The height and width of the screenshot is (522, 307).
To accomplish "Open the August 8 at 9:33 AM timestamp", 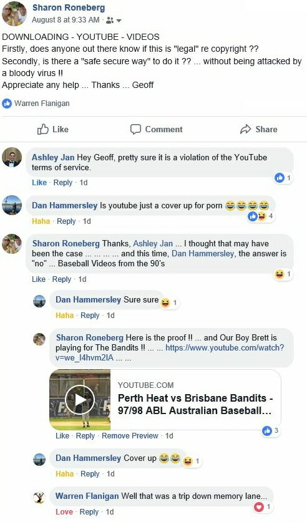I will coord(66,20).
